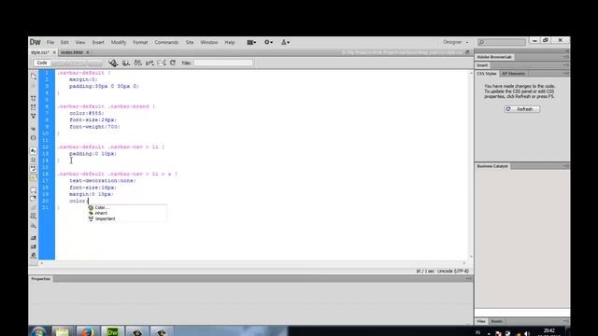Viewport: 598px width, 336px height.
Task: Open the Edit menu
Action: (64, 42)
